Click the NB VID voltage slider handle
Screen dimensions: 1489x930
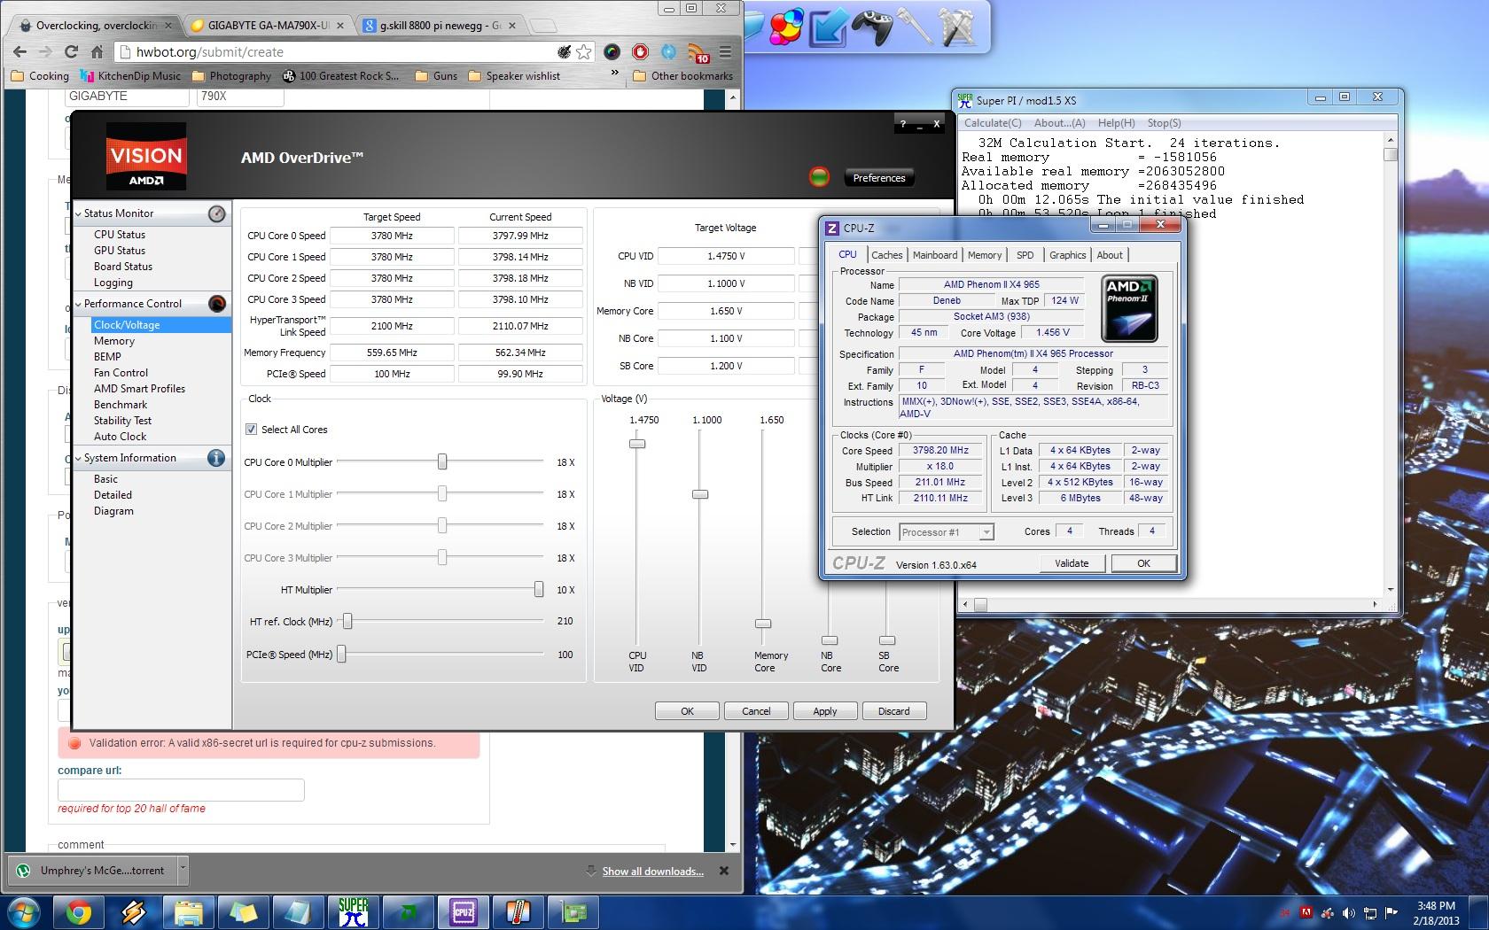click(x=700, y=493)
